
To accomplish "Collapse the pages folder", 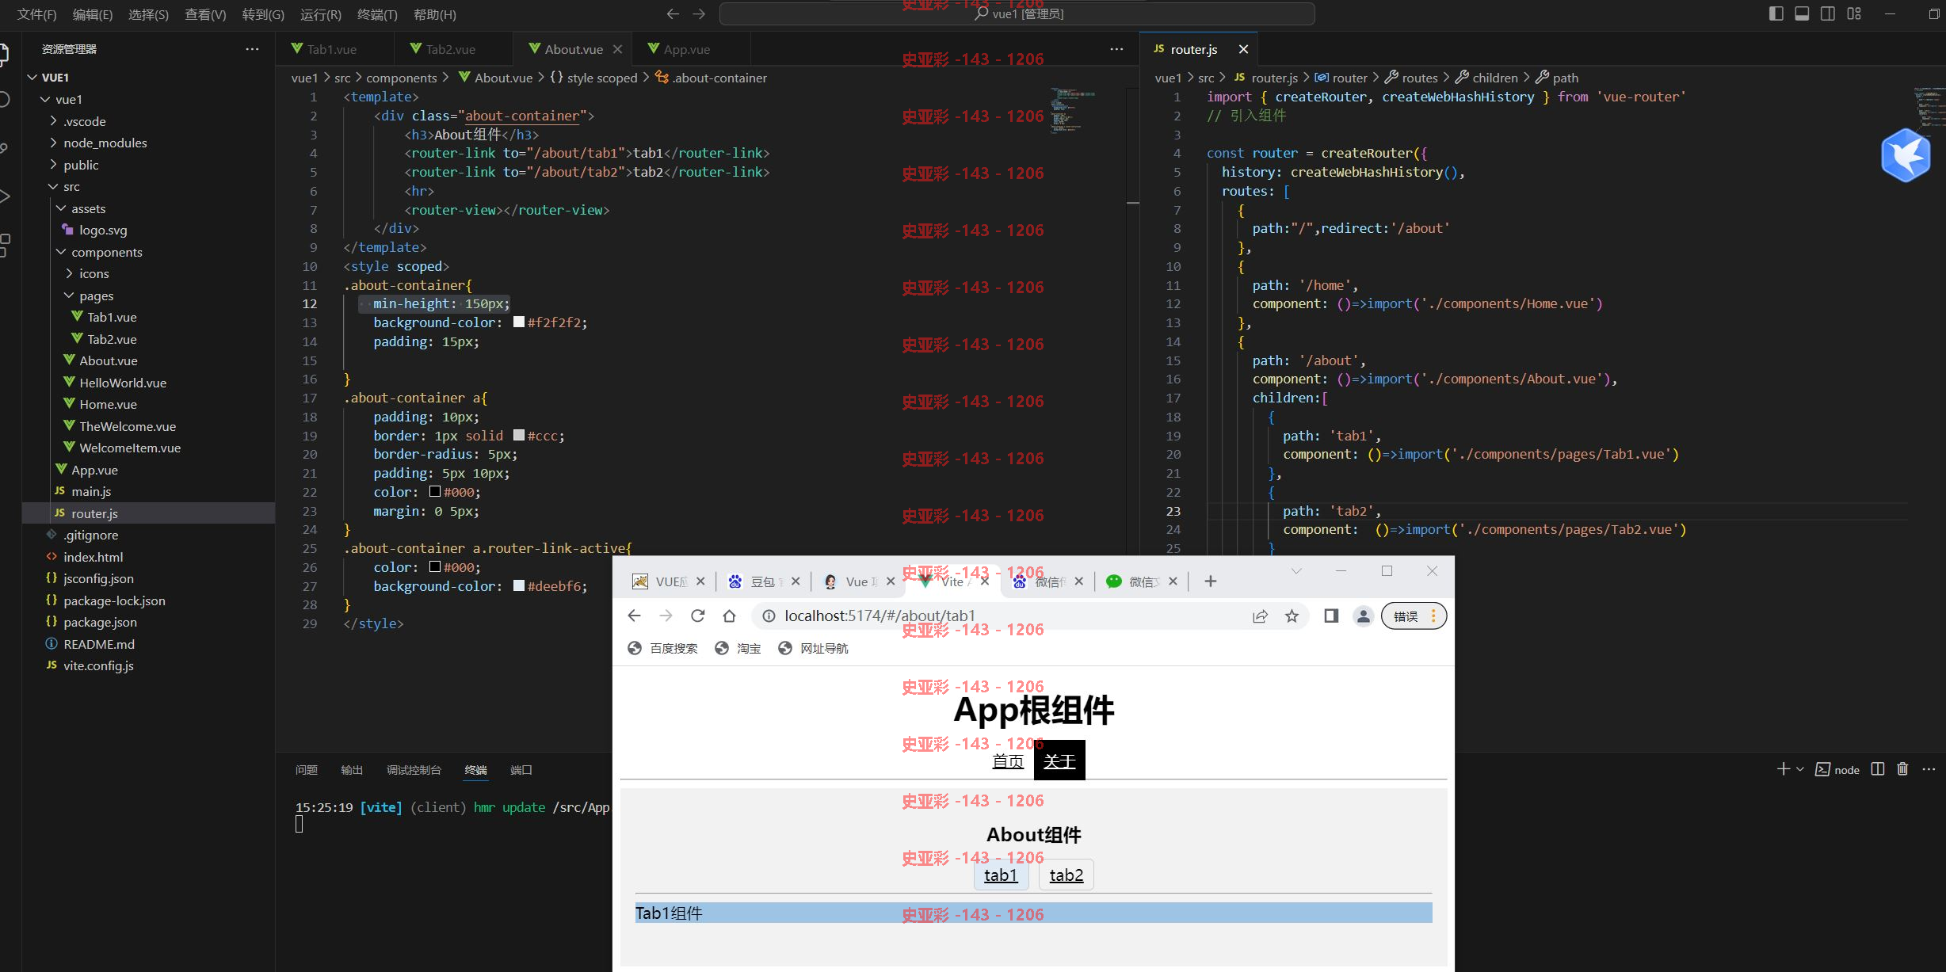I will coord(69,295).
